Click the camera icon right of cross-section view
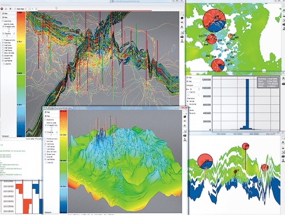Viewport: 285px width, 216px height. point(182,37)
